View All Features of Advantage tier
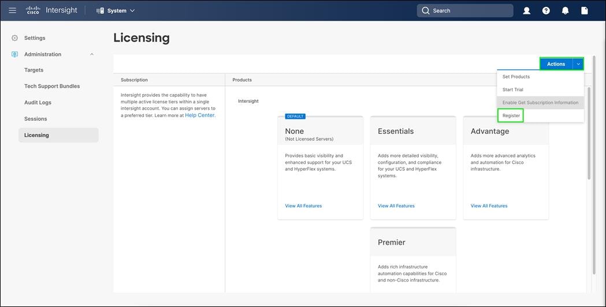The height and width of the screenshot is (307, 606). [x=489, y=206]
